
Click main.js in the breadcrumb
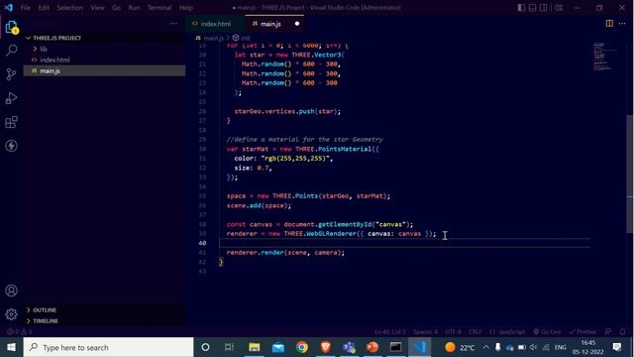(214, 38)
